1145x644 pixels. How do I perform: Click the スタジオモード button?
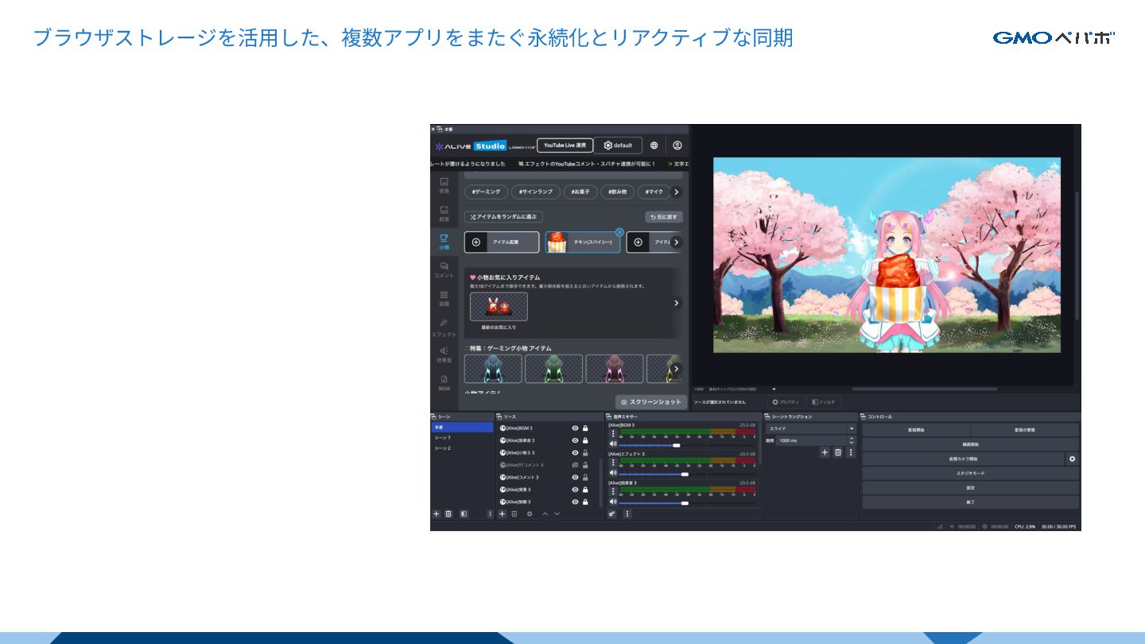pyautogui.click(x=970, y=473)
